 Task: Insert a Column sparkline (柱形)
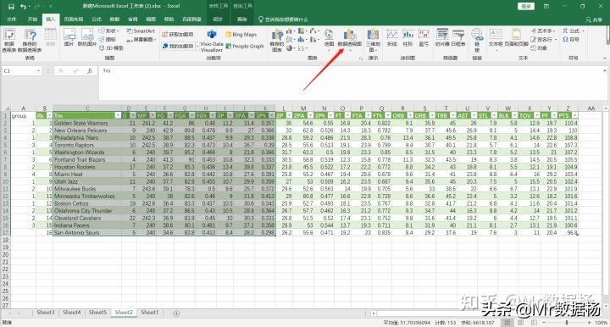tap(408, 38)
